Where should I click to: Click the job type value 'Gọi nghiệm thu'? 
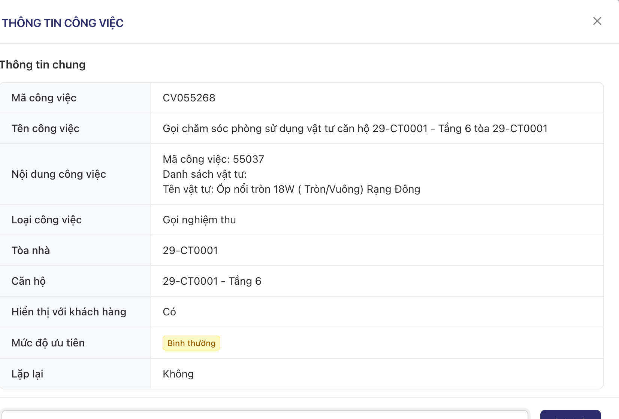click(x=199, y=220)
